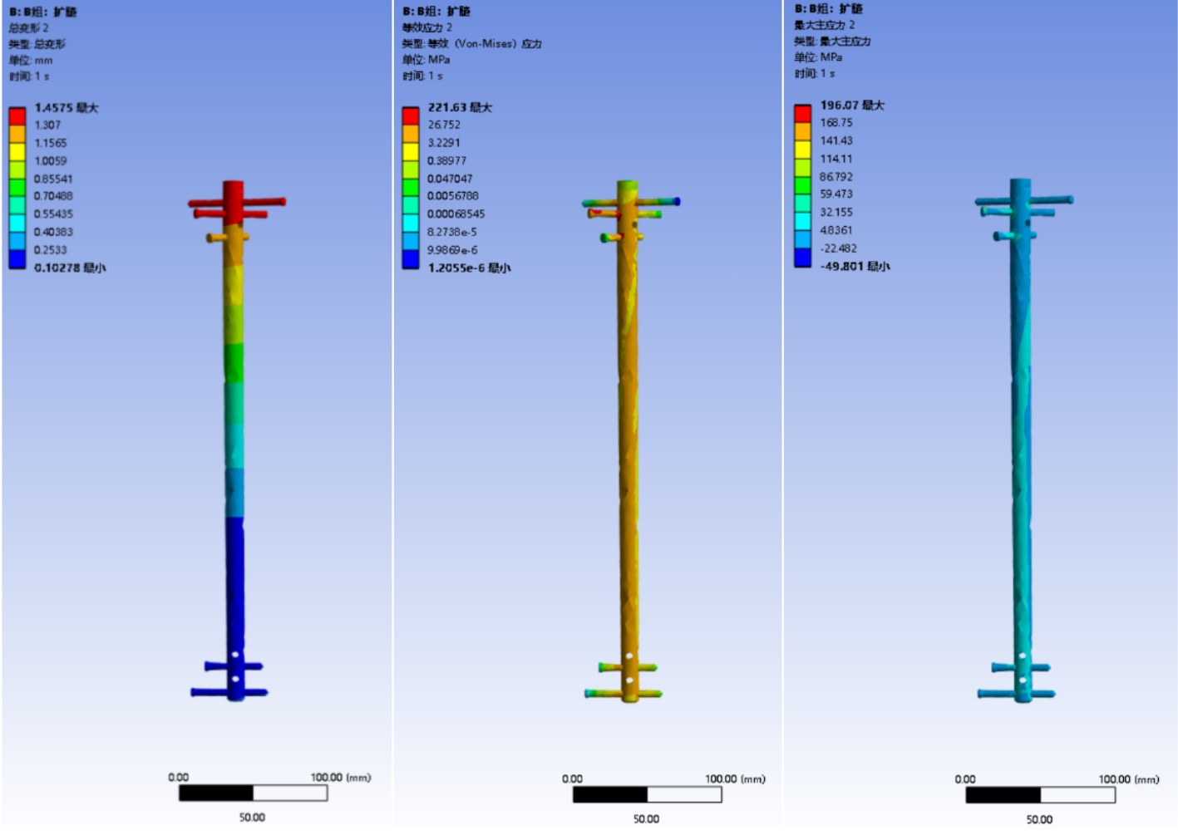The width and height of the screenshot is (1178, 840).
Task: Click the scale bar in the deformation panel
Action: click(253, 793)
